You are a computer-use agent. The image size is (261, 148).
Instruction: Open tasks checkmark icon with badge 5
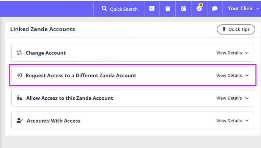tap(199, 8)
